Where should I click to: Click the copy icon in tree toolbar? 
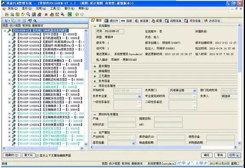14,20
